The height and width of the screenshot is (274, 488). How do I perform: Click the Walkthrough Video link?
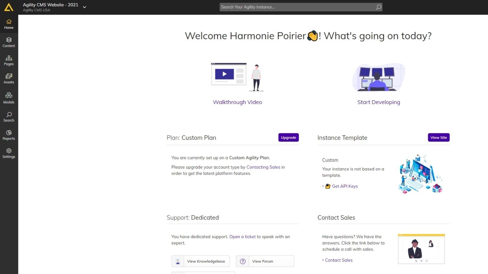(x=237, y=102)
